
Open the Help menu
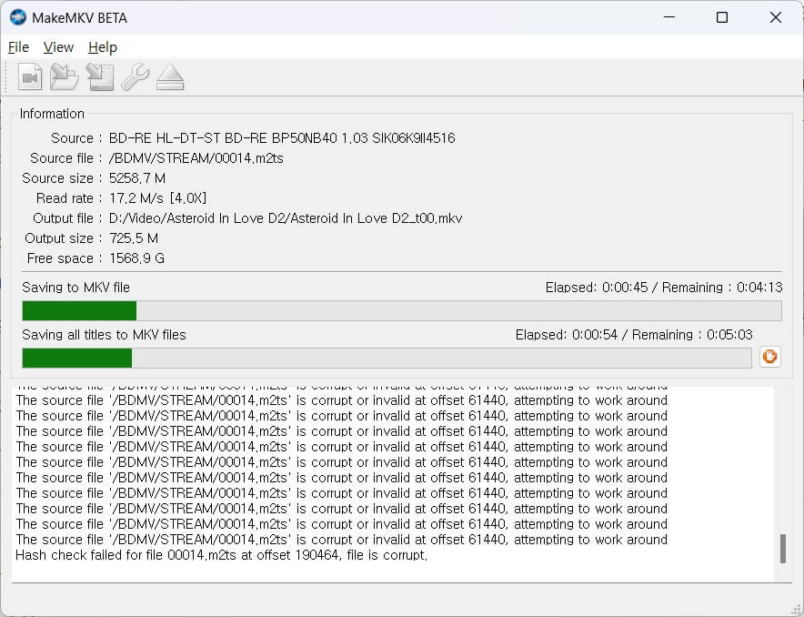(103, 47)
